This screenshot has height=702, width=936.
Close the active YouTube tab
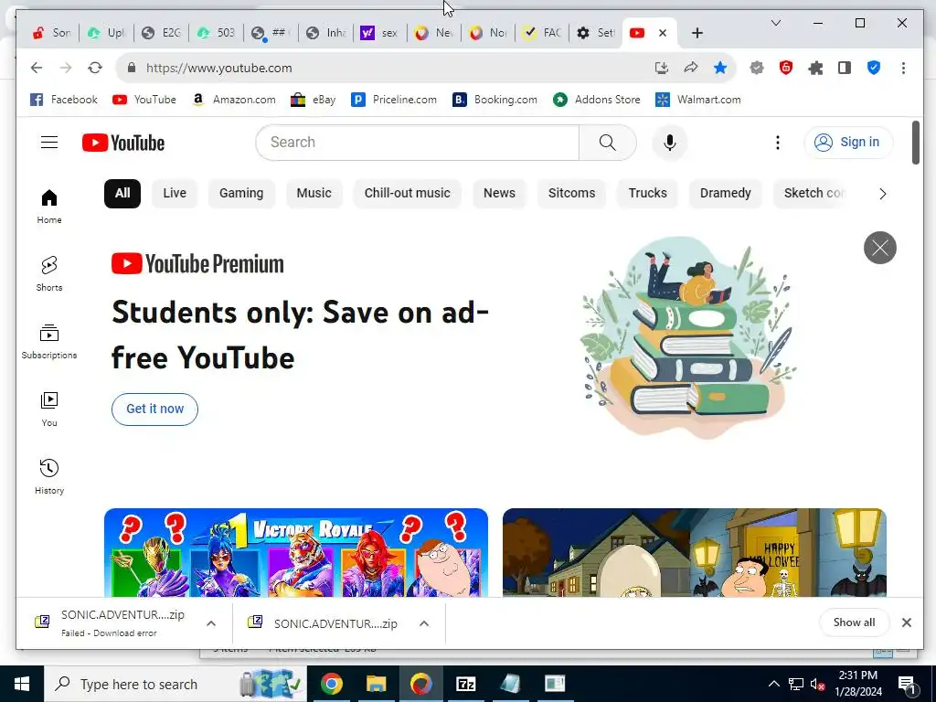coord(662,33)
